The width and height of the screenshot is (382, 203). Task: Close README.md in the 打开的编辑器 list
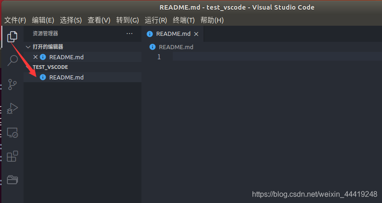35,57
